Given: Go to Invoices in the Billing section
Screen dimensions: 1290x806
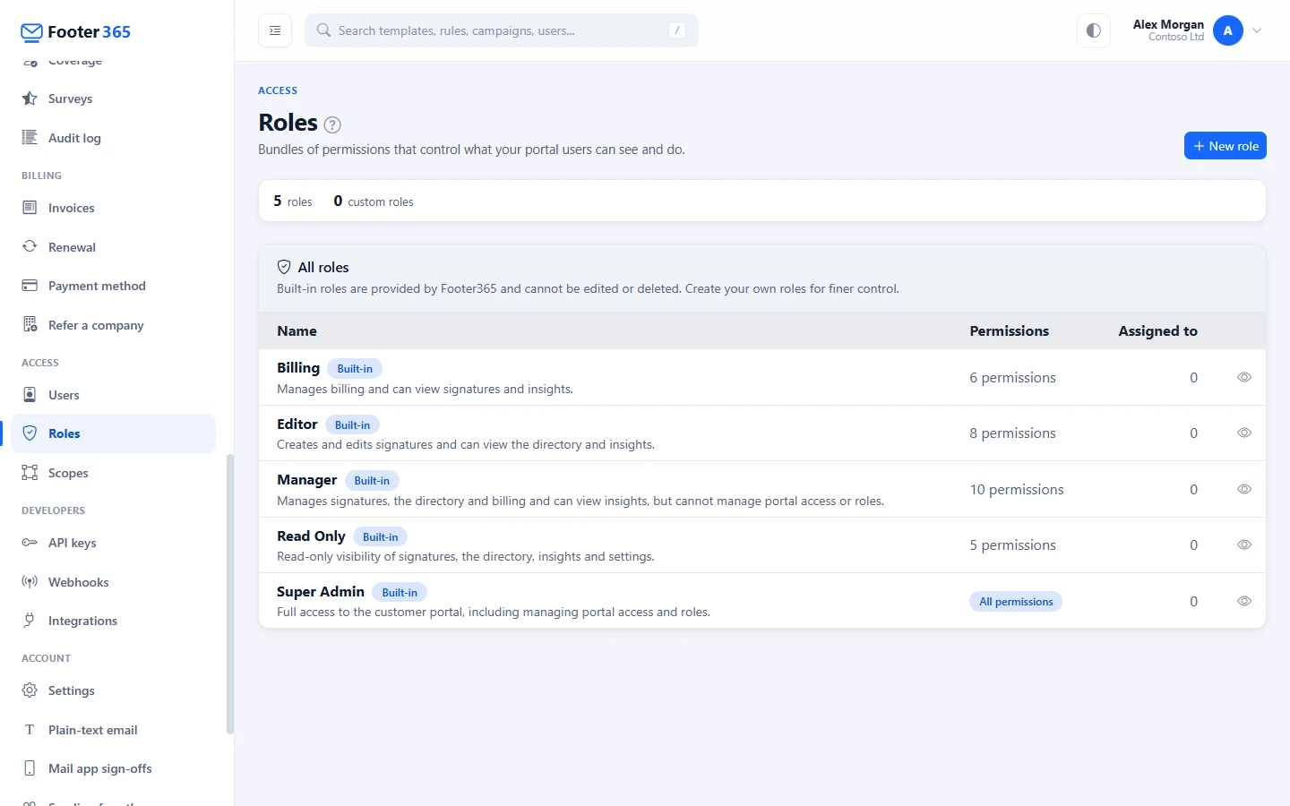Looking at the screenshot, I should coord(114,208).
